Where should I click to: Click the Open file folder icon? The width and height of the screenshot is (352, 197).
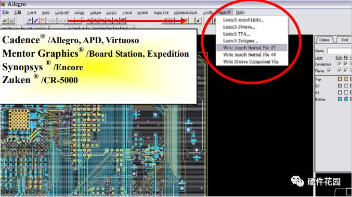[5, 21]
